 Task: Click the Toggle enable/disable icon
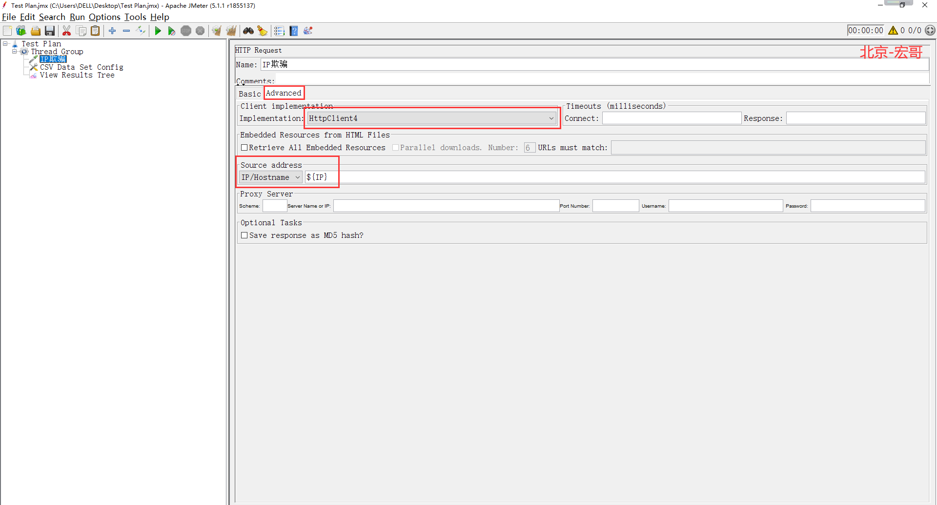click(x=141, y=31)
